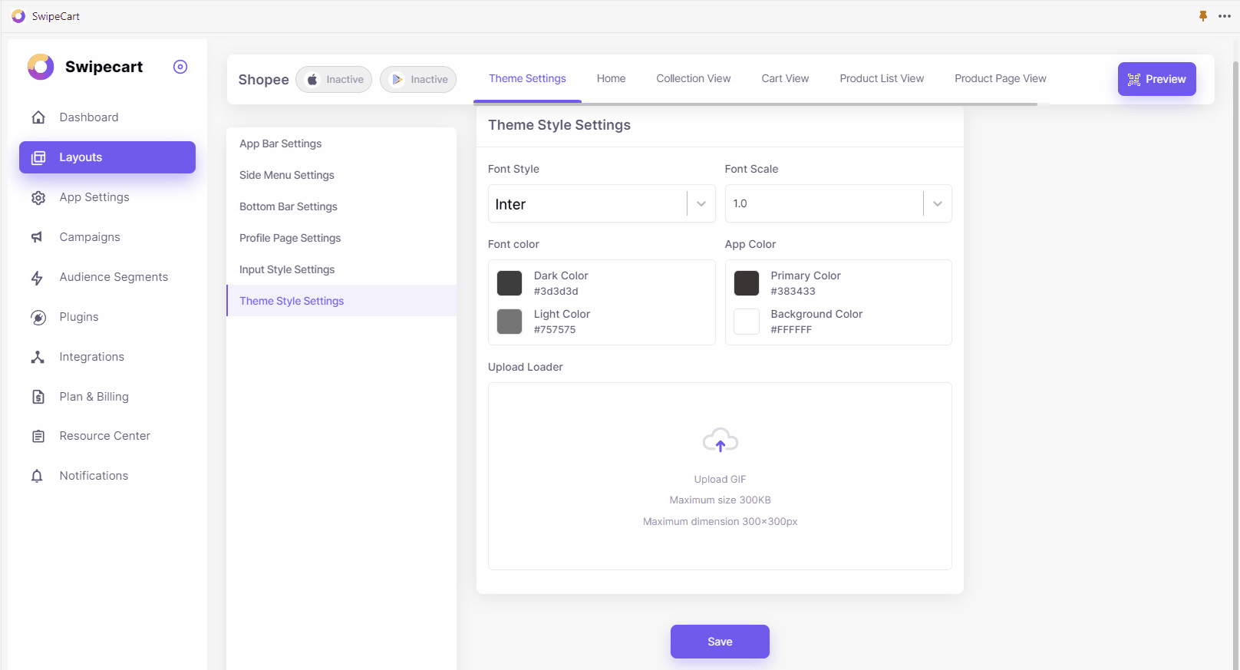Click the Preview button

point(1157,79)
